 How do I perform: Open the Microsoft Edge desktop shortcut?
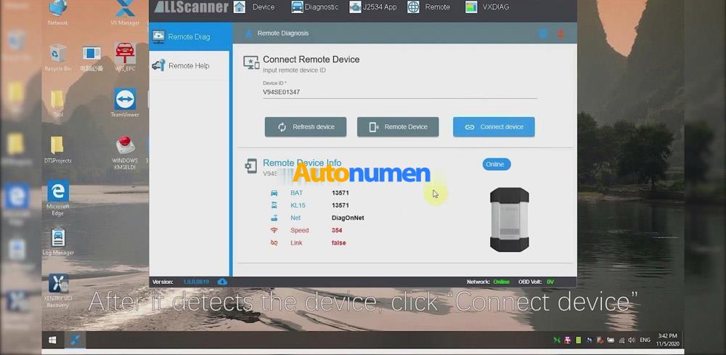pos(58,197)
